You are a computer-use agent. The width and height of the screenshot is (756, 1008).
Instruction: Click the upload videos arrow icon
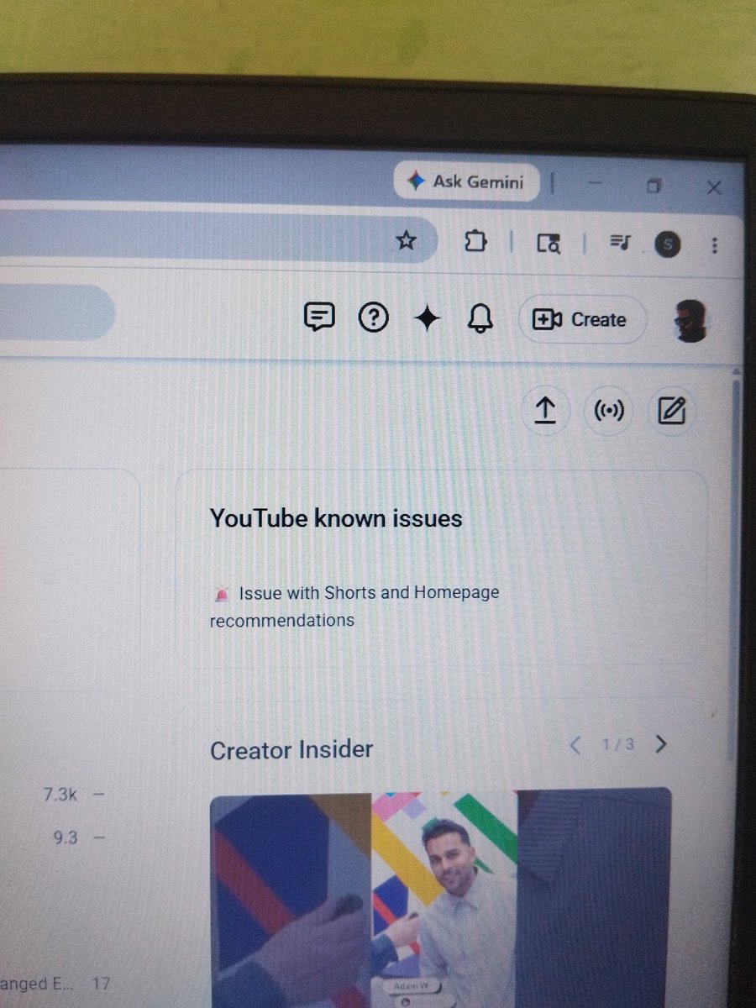546,410
